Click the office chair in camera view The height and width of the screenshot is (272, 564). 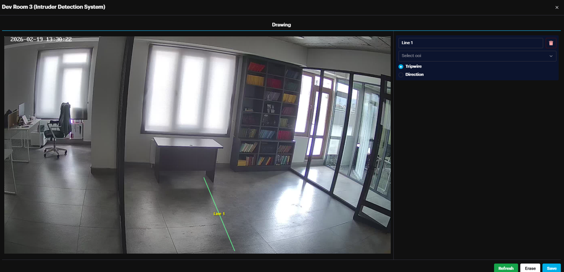pyautogui.click(x=58, y=129)
